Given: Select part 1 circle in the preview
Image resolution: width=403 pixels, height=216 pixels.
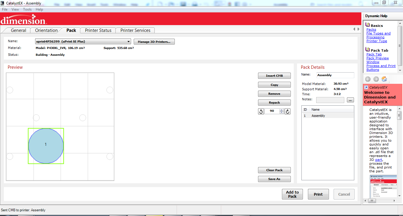Looking at the screenshot, I should click(x=46, y=146).
